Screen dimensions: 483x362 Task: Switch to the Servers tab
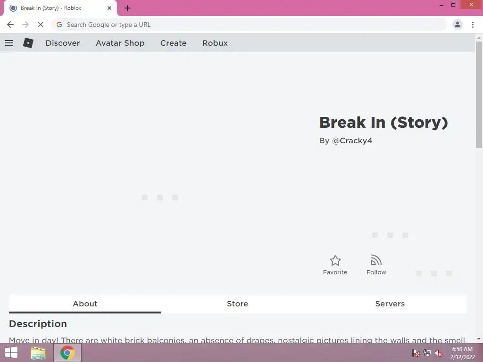click(390, 304)
